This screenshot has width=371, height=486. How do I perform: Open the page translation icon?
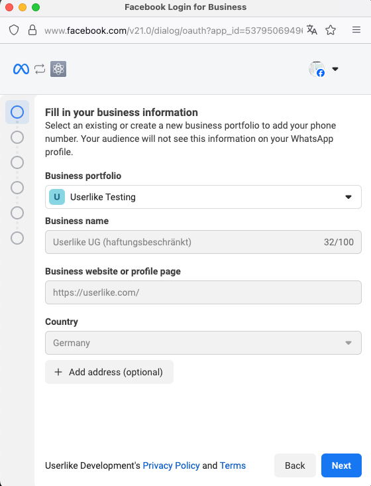[312, 30]
